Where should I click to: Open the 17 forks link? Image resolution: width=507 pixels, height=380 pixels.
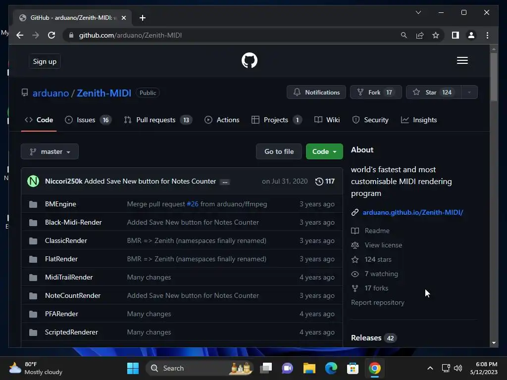click(x=376, y=288)
